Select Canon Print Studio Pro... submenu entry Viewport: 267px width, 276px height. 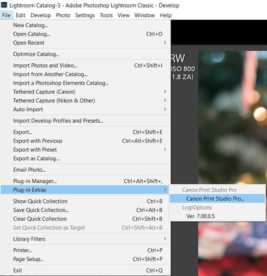click(217, 199)
